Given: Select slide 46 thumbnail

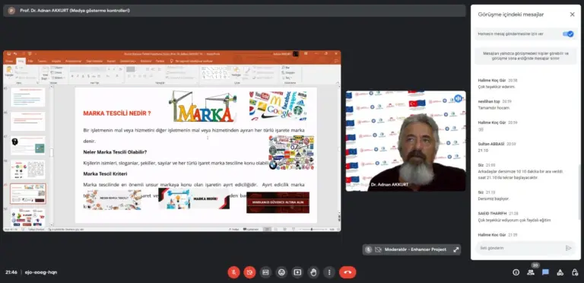Looking at the screenshot, I should 27,122.
